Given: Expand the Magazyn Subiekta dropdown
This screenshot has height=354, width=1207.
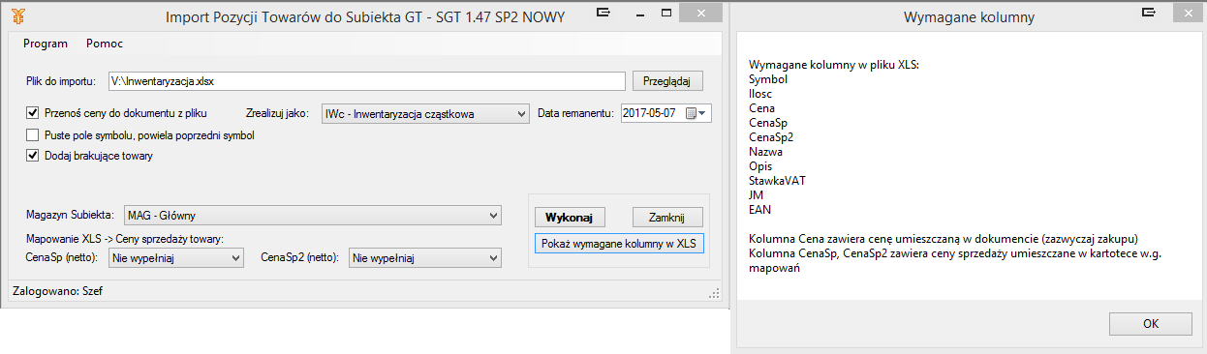Looking at the screenshot, I should pos(313,215).
